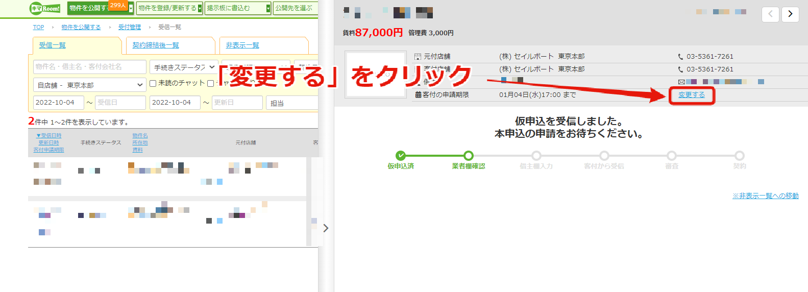Open the 手続きステータス dropdown
The height and width of the screenshot is (292, 808).
coord(184,67)
